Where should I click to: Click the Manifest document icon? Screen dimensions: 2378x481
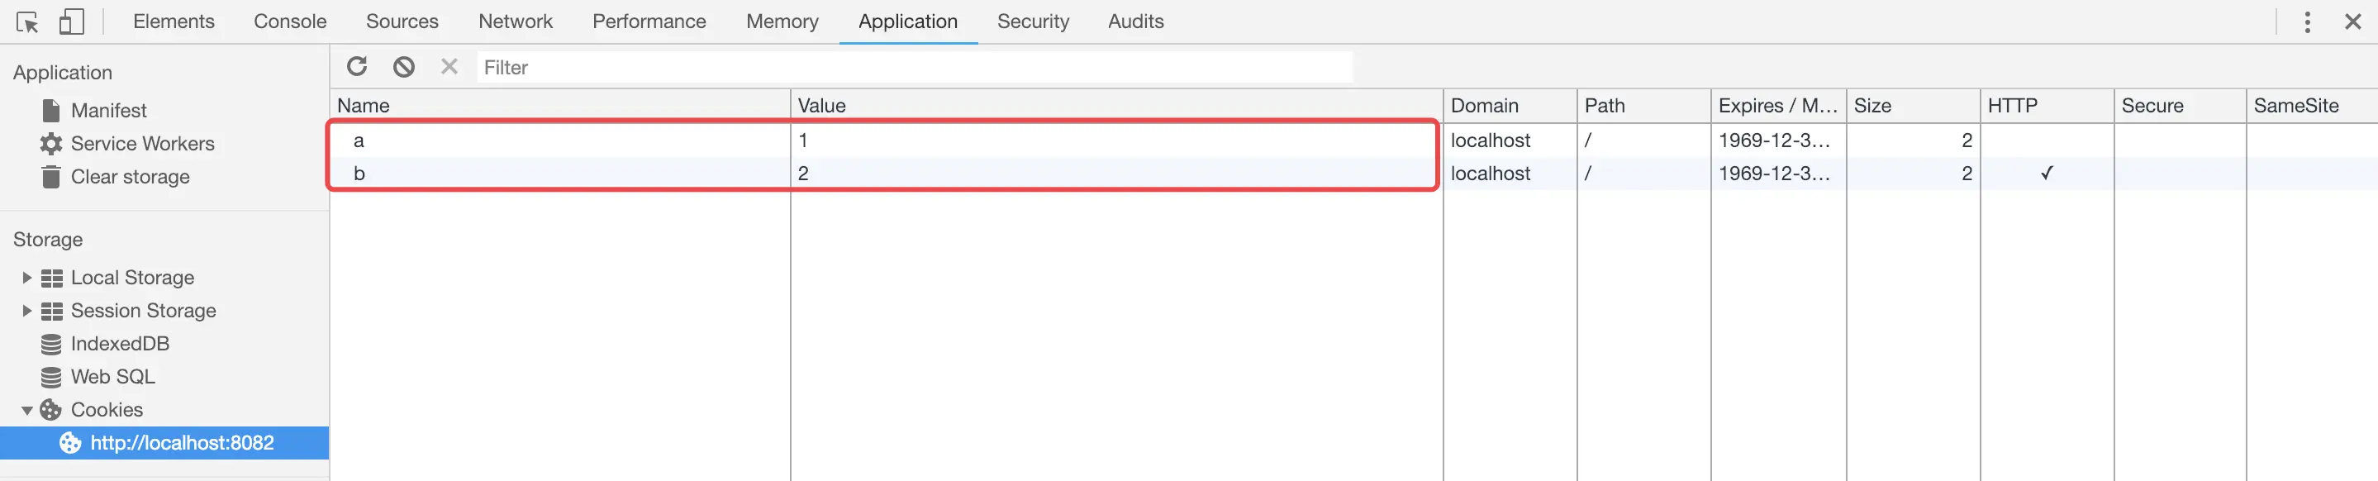[x=50, y=109]
